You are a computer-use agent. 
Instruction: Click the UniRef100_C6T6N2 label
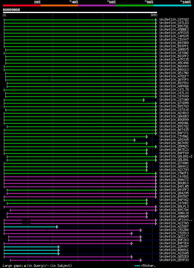pos(174,53)
